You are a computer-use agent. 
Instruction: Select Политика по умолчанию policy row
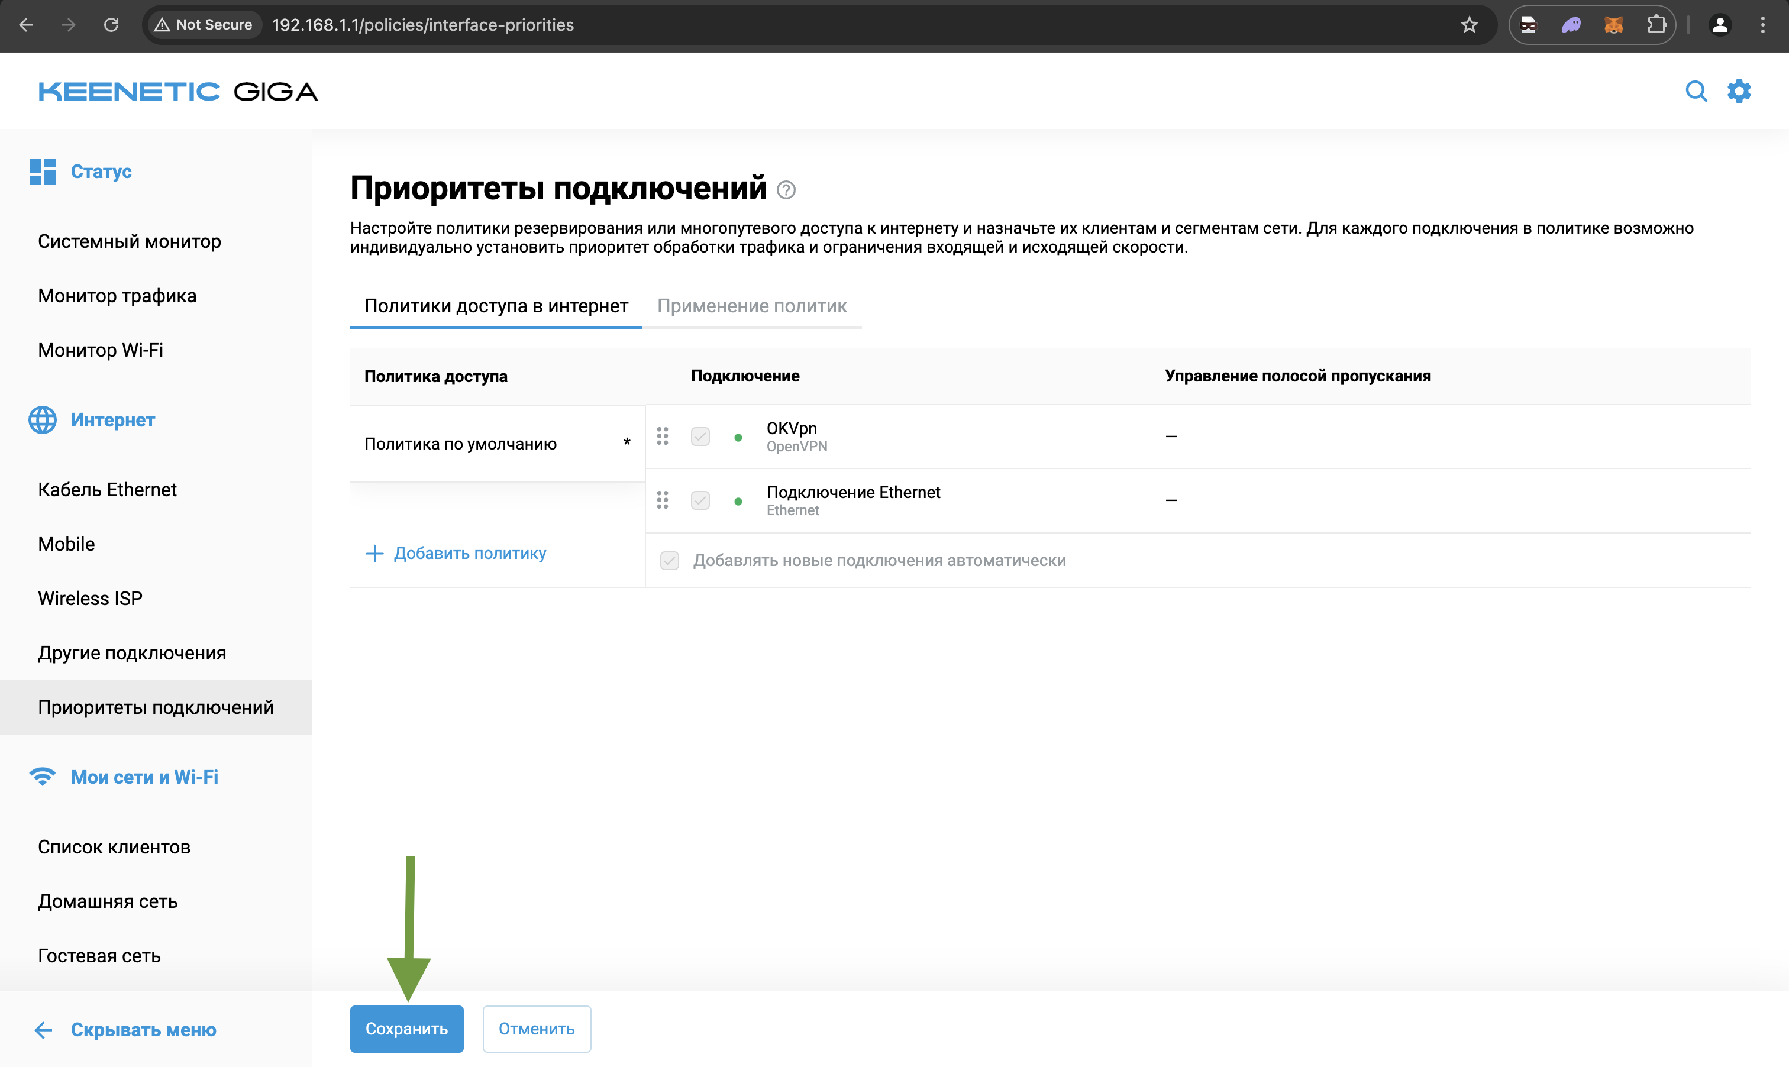(460, 444)
